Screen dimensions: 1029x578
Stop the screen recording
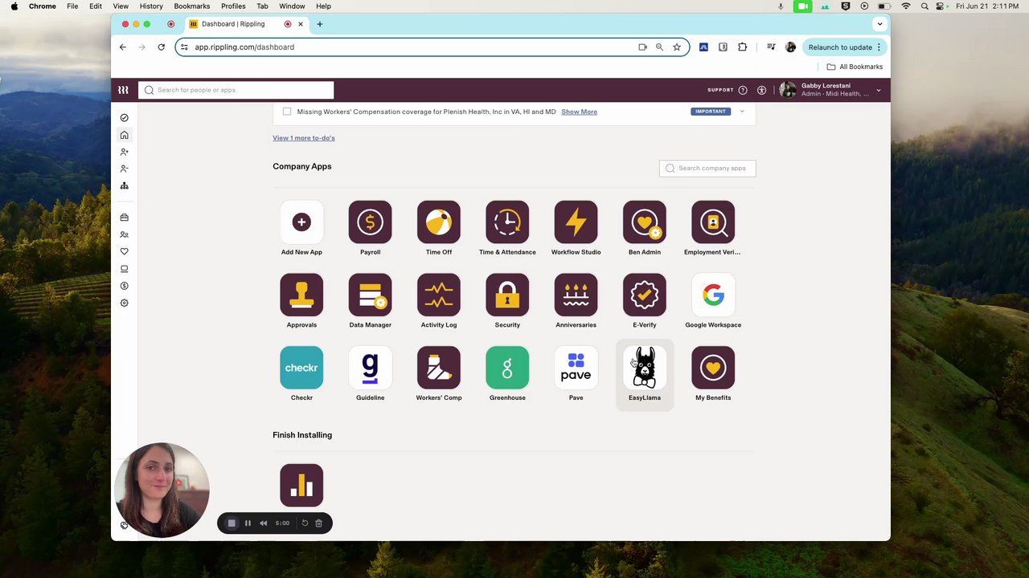pos(232,523)
